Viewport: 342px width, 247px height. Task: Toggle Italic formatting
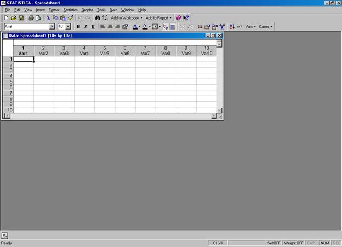[86, 27]
